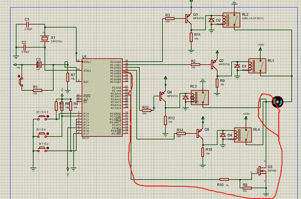The image size is (301, 199).
Task: Click the '2N7000' value under Q3
Action: [x=272, y=171]
